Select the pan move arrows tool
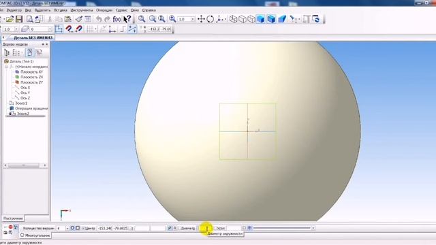This screenshot has height=245, width=436. 201,19
